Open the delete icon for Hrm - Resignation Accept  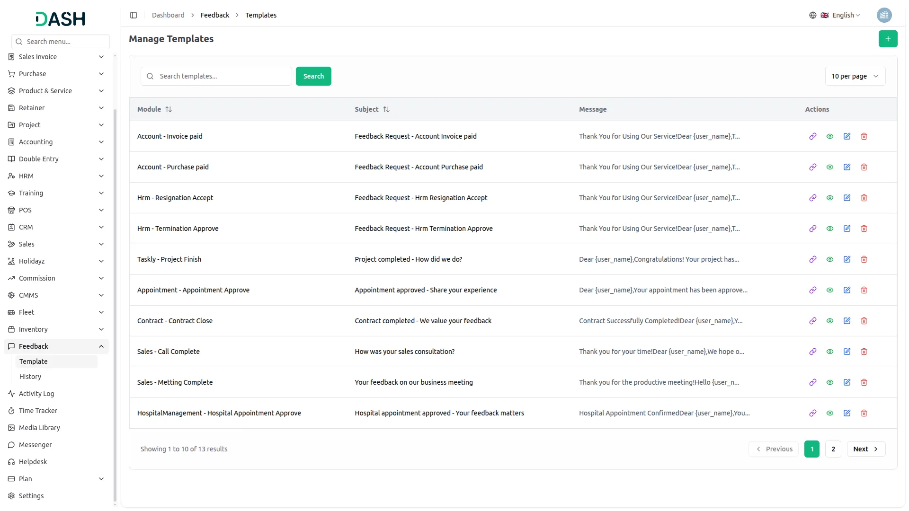[x=864, y=198]
